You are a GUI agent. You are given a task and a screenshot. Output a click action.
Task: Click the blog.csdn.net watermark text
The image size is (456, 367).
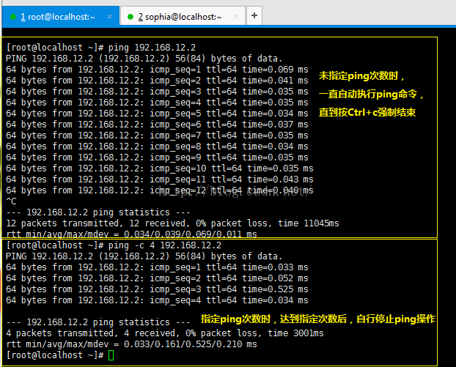click(235, 192)
